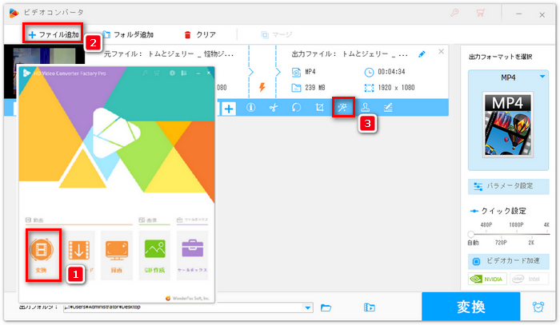Click the パラメータ設定 parameter settings button
This screenshot has height=325, width=560.
coord(510,186)
